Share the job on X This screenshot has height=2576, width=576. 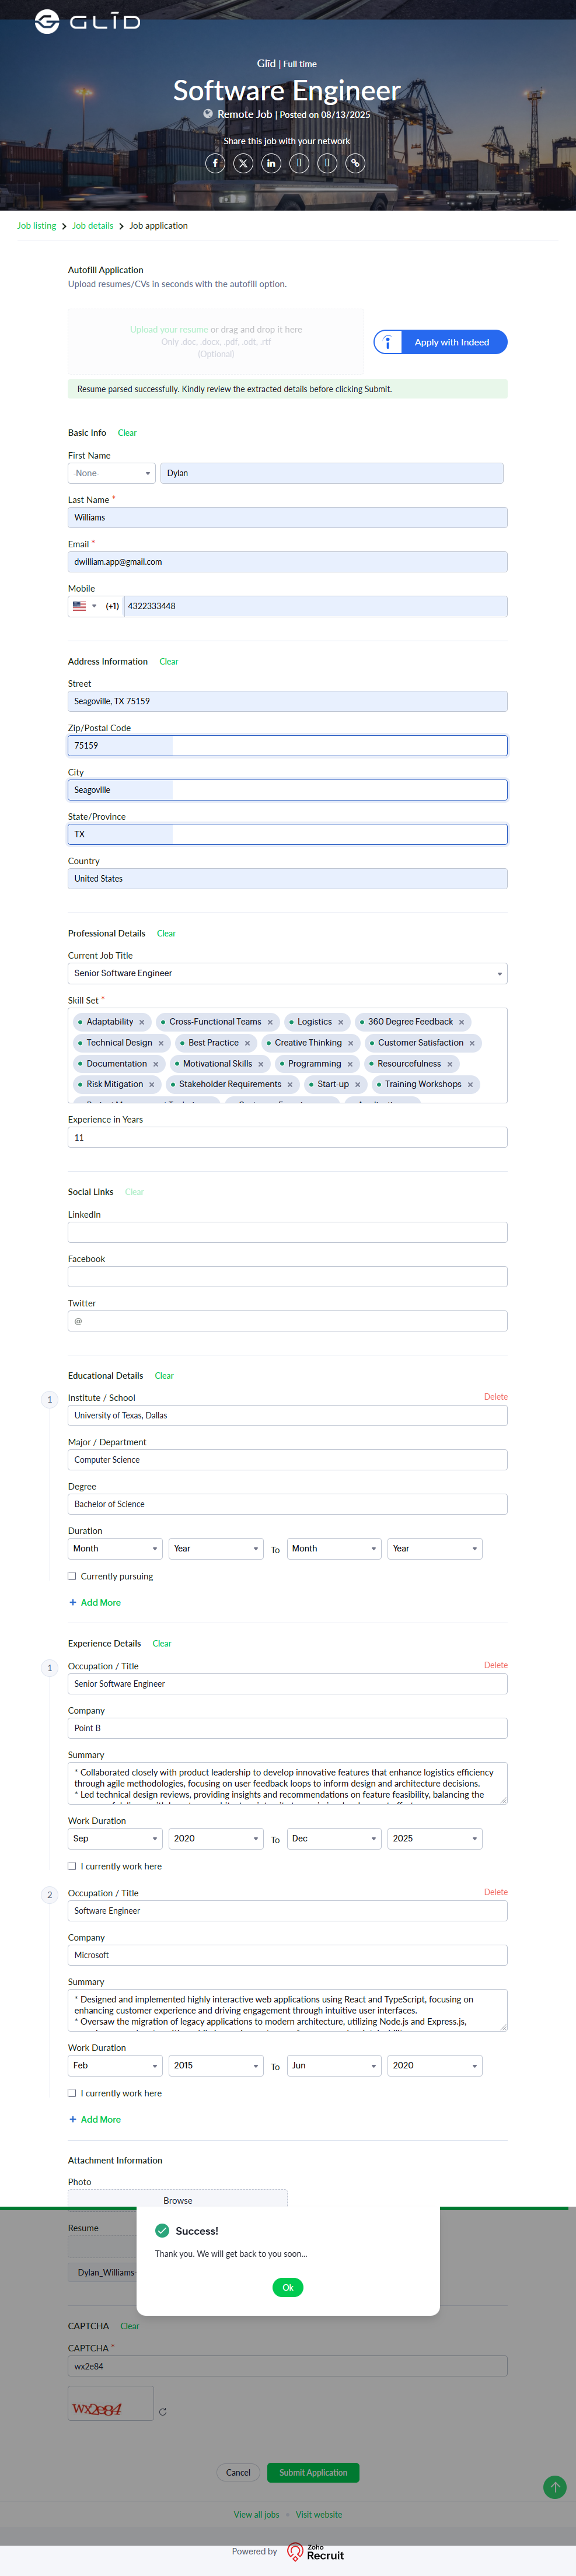point(243,163)
